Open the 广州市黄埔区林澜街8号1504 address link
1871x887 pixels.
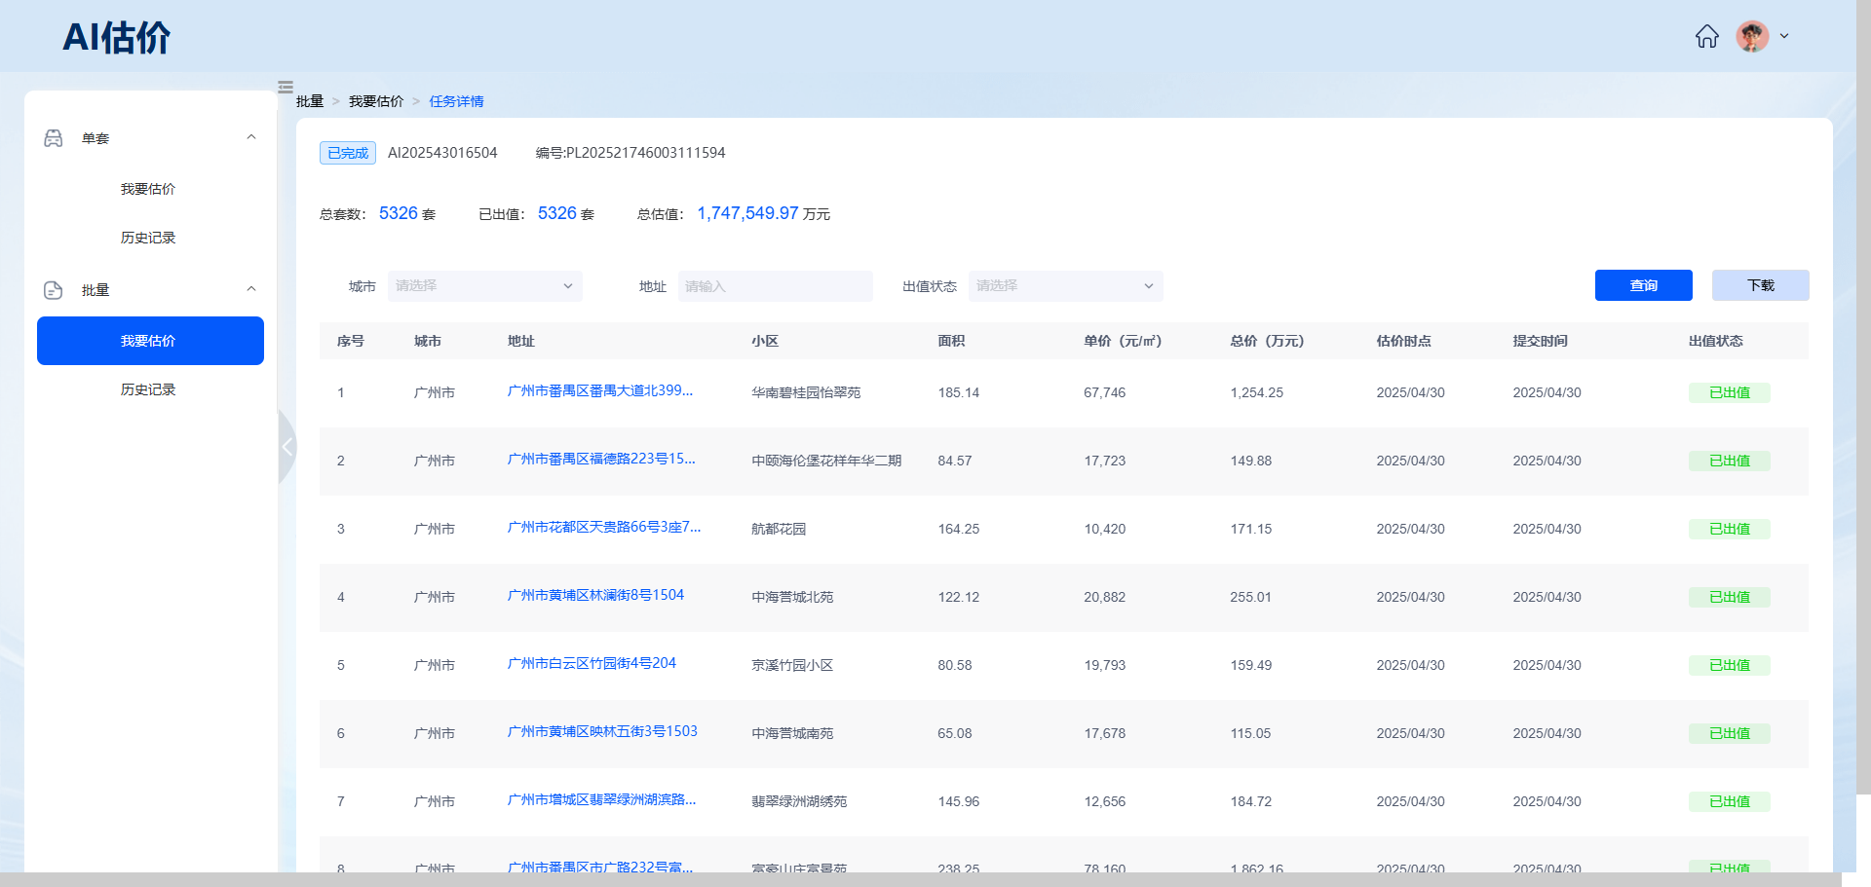point(595,595)
